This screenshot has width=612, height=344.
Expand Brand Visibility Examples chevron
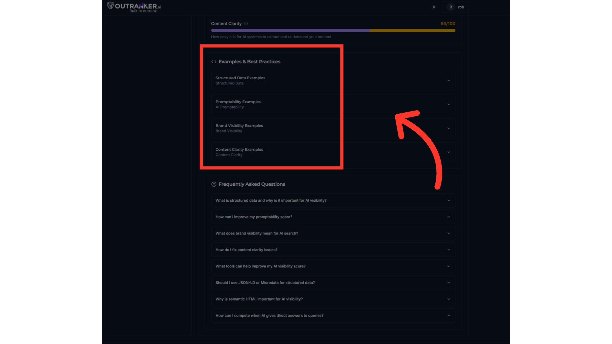(448, 128)
